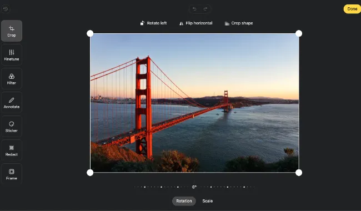Open the Filter tool
The height and width of the screenshot is (211, 361).
click(x=12, y=79)
